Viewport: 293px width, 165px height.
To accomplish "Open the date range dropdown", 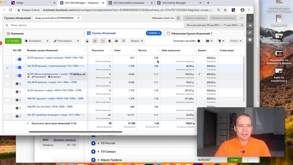I will [215, 25].
